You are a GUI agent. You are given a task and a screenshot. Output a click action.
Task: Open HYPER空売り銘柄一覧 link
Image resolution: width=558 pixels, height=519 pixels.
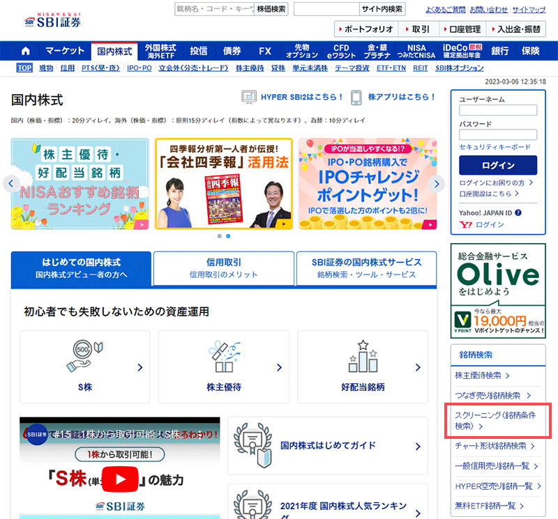coord(498,486)
